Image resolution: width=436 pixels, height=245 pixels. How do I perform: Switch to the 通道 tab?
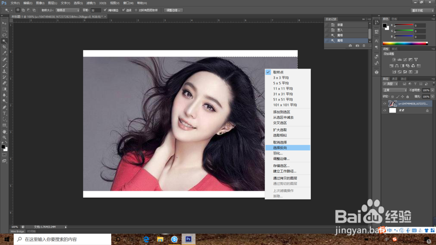(395, 79)
